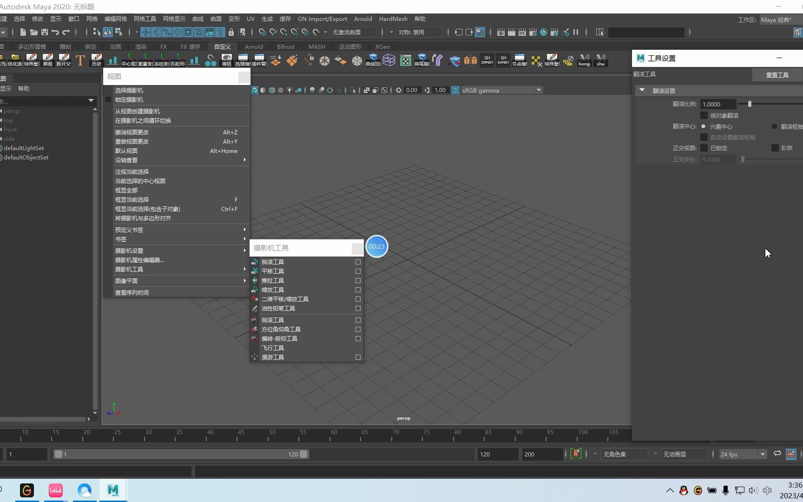Image resolution: width=803 pixels, height=502 pixels.
Task: Click the heng shelf icon
Action: pos(584,60)
